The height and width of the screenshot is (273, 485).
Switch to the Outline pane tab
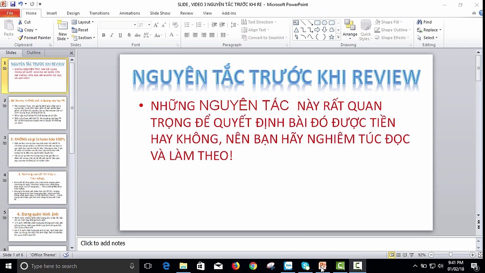[33, 53]
